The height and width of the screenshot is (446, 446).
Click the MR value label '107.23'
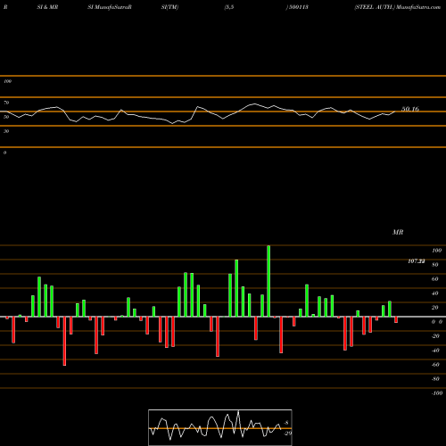(417, 261)
